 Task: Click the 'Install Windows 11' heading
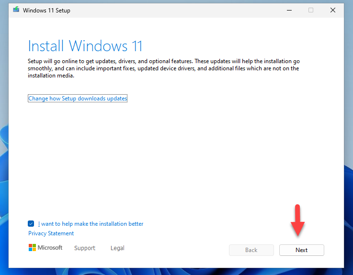click(85, 46)
